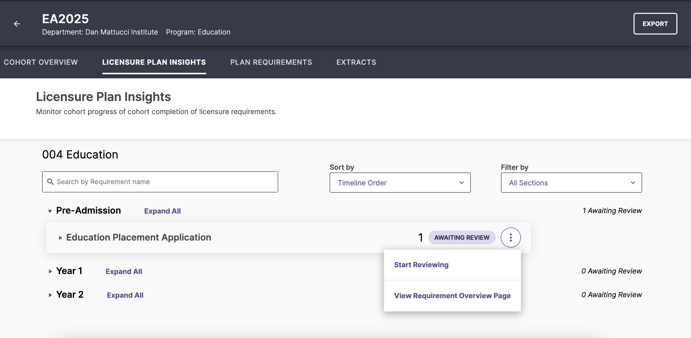This screenshot has height=338, width=691.
Task: Open the Sort by Timeline Order dropdown
Action: (x=400, y=183)
